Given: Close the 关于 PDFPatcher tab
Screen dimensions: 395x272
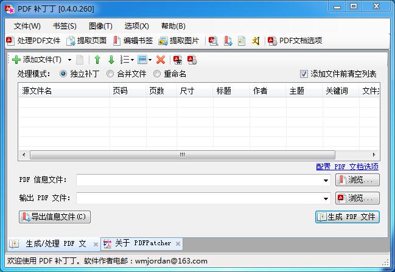Looking at the screenshot, I should [178, 244].
